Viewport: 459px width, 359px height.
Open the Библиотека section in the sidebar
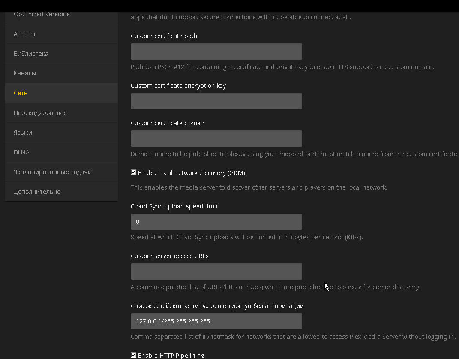[31, 54]
